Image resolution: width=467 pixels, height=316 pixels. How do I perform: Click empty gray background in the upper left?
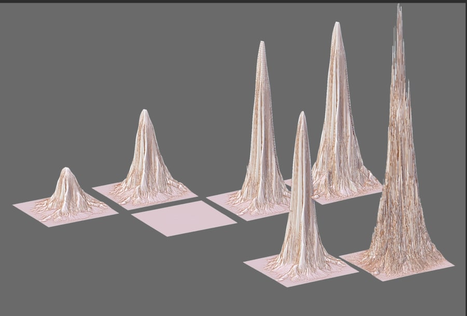pyautogui.click(x=78, y=62)
